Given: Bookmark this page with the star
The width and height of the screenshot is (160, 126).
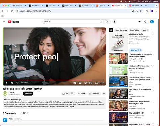Looking at the screenshot, I should [x=141, y=11].
